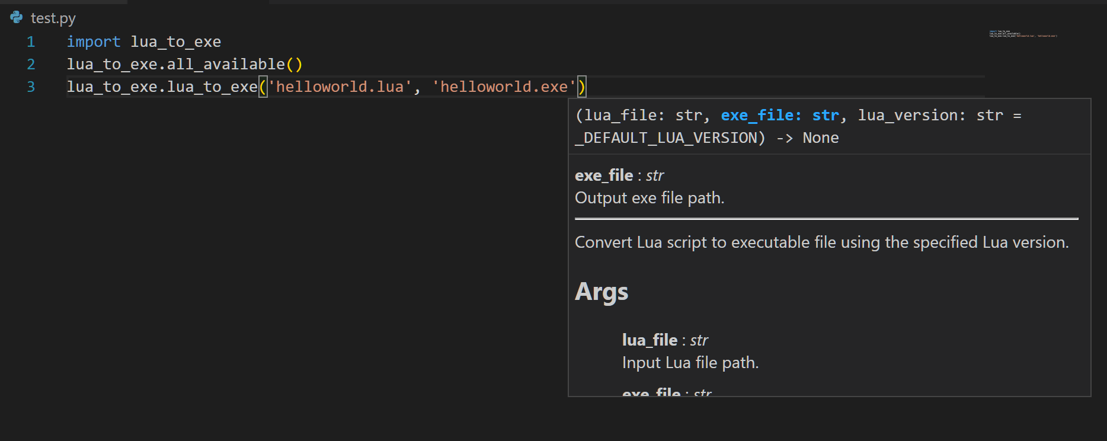The width and height of the screenshot is (1107, 441).
Task: Click the minimap code preview
Action: (x=1022, y=34)
